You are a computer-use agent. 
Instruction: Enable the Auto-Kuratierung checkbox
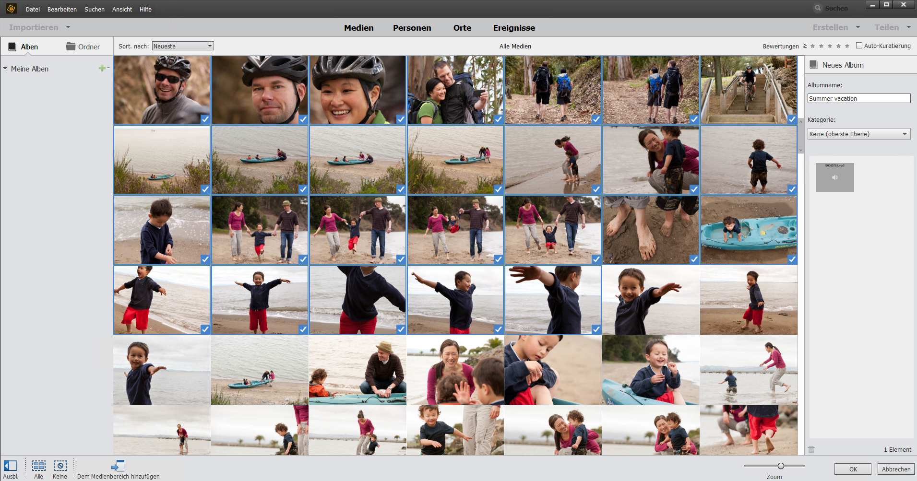[859, 46]
